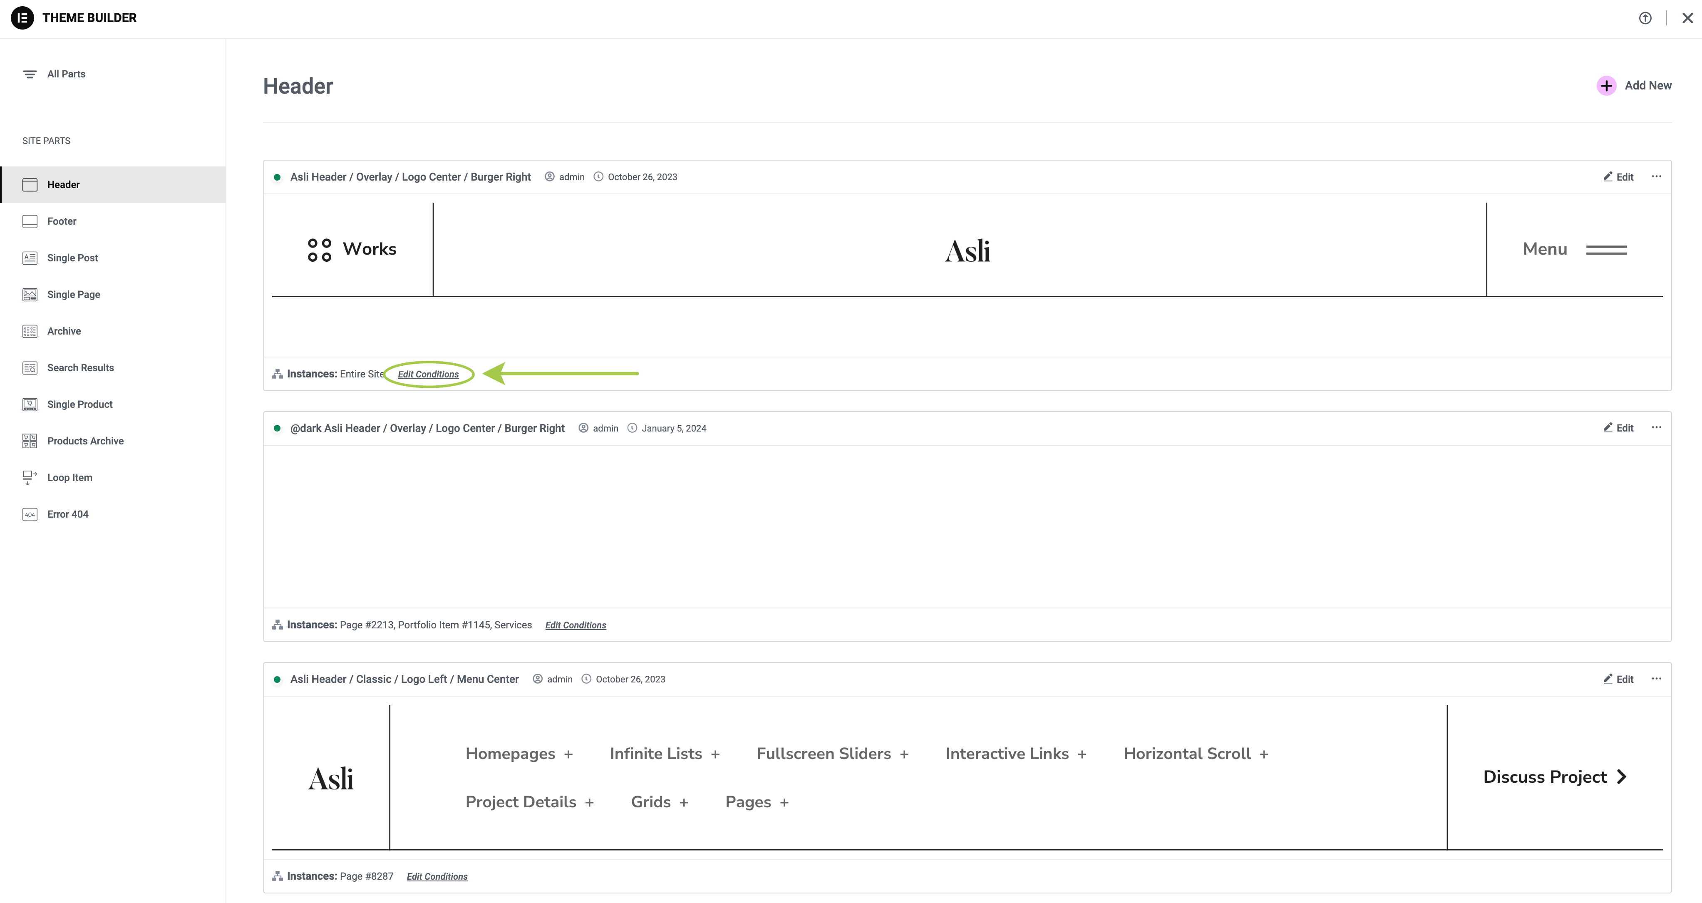
Task: Click the pink Add New plus icon
Action: [x=1606, y=86]
